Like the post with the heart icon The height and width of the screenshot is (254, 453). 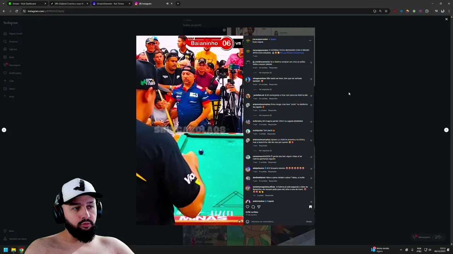247,207
